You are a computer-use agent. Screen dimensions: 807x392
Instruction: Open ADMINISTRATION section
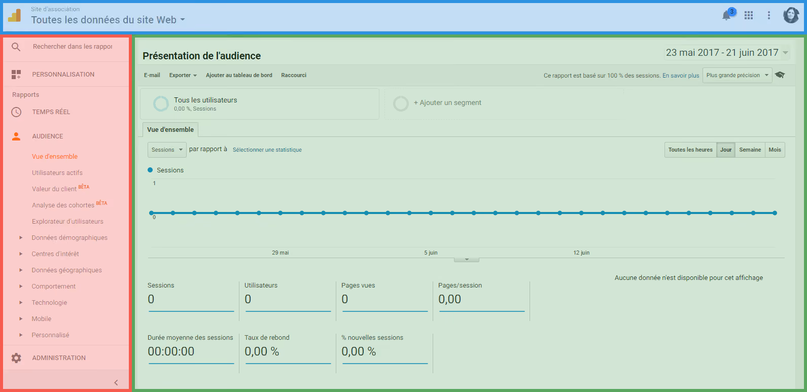coord(59,358)
